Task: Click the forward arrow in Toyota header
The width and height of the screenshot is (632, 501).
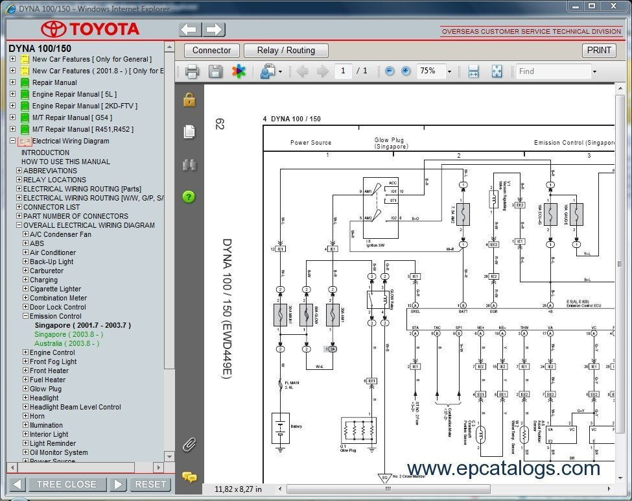Action: [x=214, y=29]
